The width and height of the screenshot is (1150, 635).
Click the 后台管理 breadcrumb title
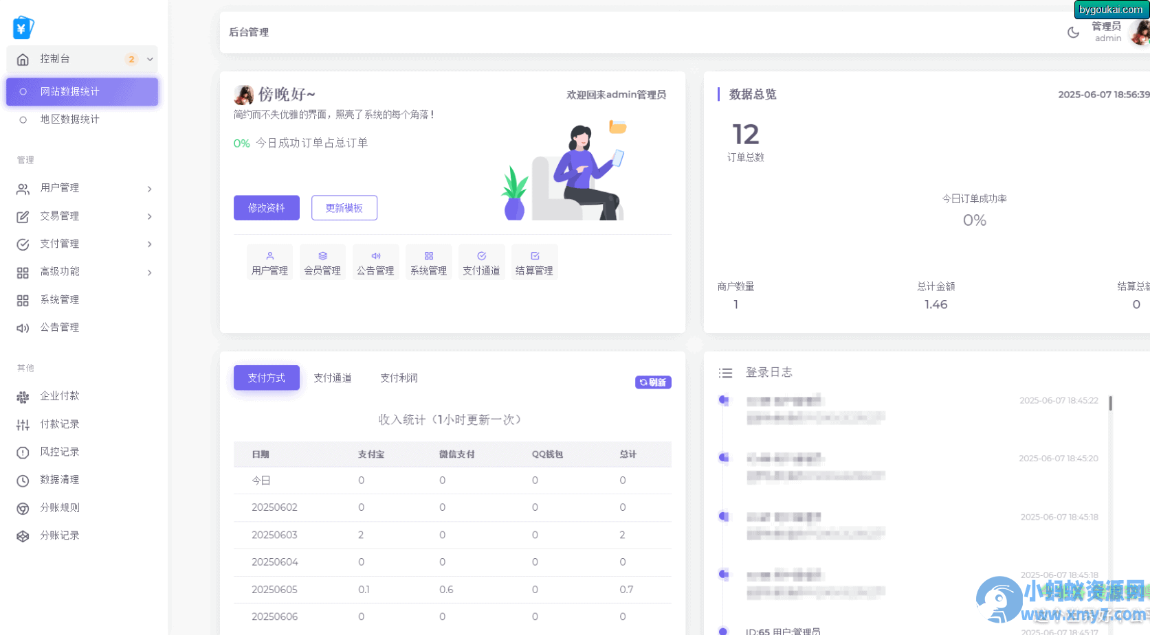click(x=249, y=32)
